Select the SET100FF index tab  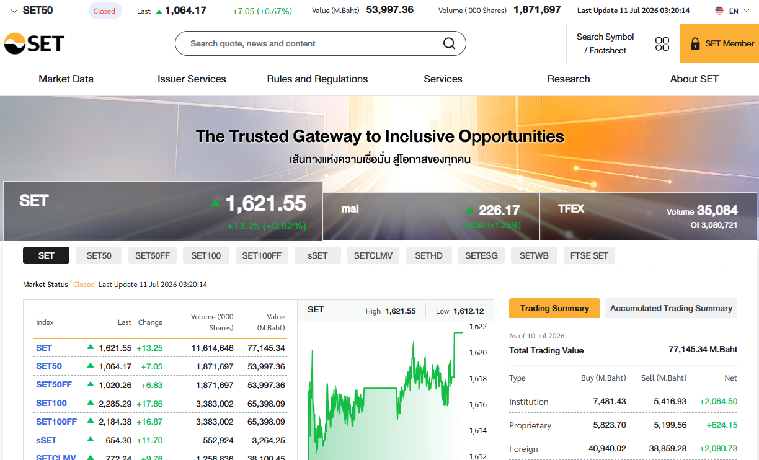262,255
